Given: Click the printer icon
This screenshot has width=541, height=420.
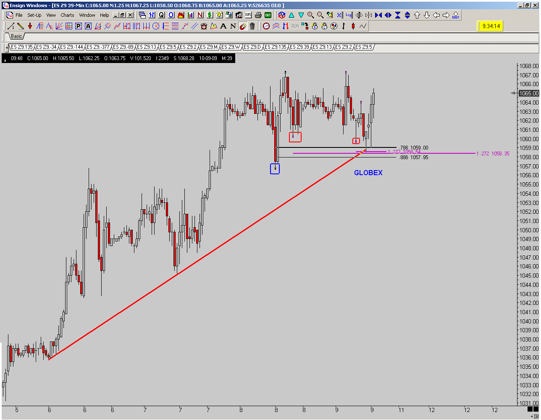Looking at the screenshot, I should pyautogui.click(x=258, y=15).
